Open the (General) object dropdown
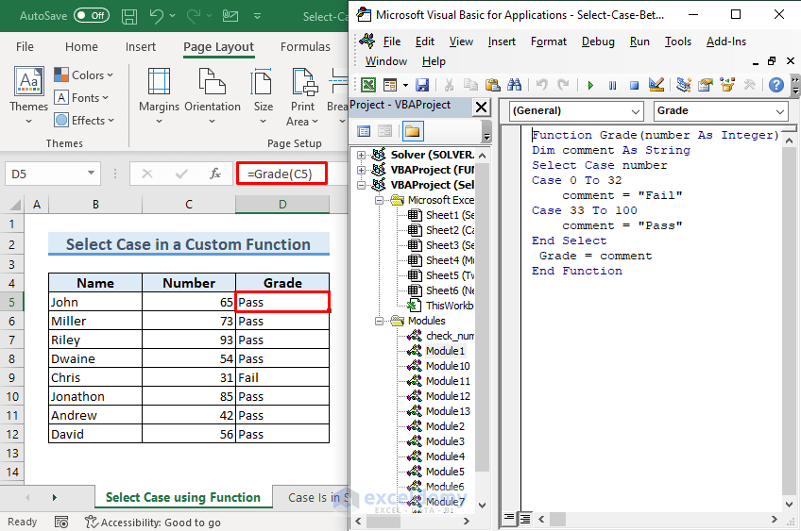This screenshot has height=531, width=801. coord(635,111)
